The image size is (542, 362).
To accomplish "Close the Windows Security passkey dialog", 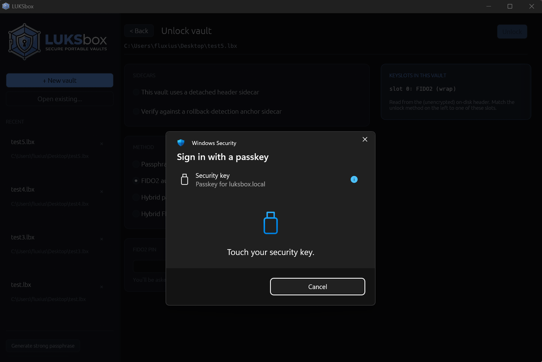I will pyautogui.click(x=365, y=139).
